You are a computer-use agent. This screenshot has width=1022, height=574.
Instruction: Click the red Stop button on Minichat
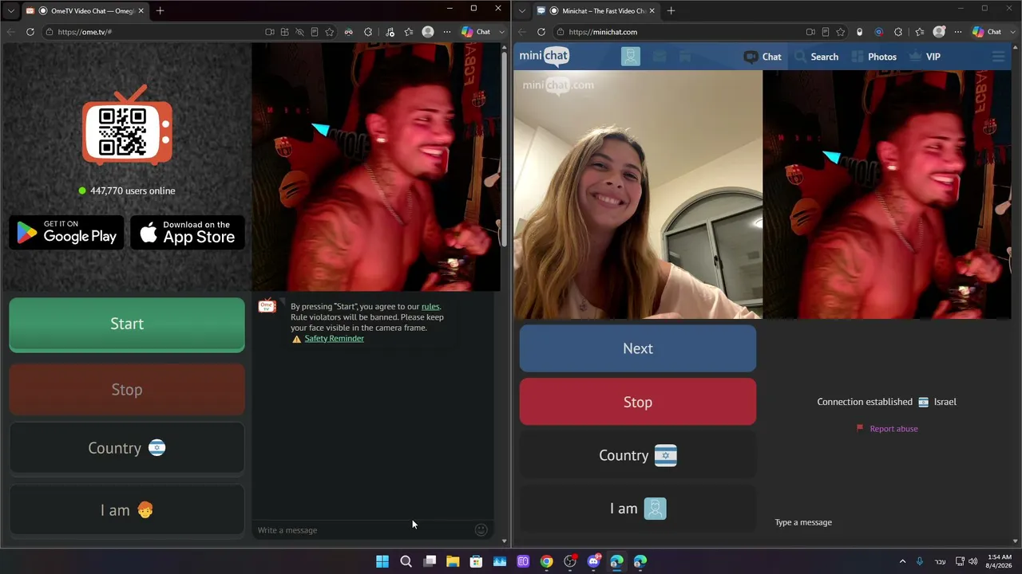[638, 402]
